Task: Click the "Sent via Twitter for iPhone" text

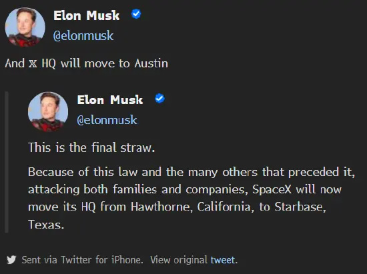Action: pos(82,260)
